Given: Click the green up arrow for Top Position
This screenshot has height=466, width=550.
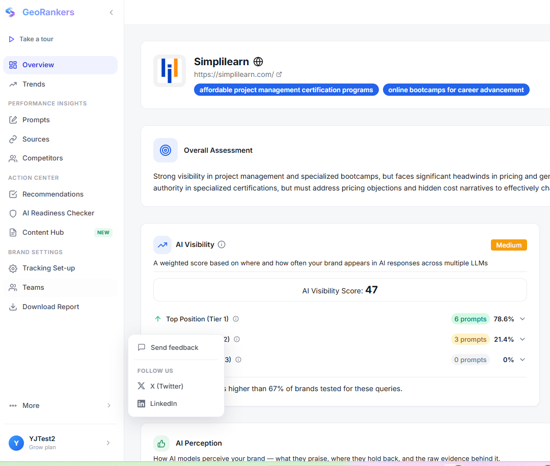Looking at the screenshot, I should point(158,319).
